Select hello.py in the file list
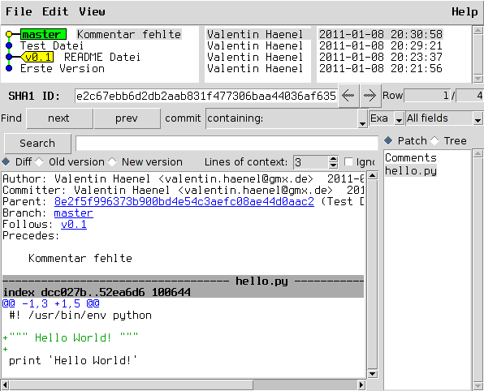Image resolution: width=484 pixels, height=391 pixels. 411,170
